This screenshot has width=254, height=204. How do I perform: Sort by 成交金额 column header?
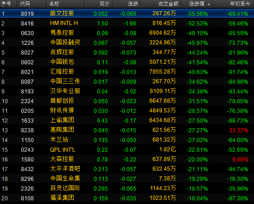click(x=168, y=4)
